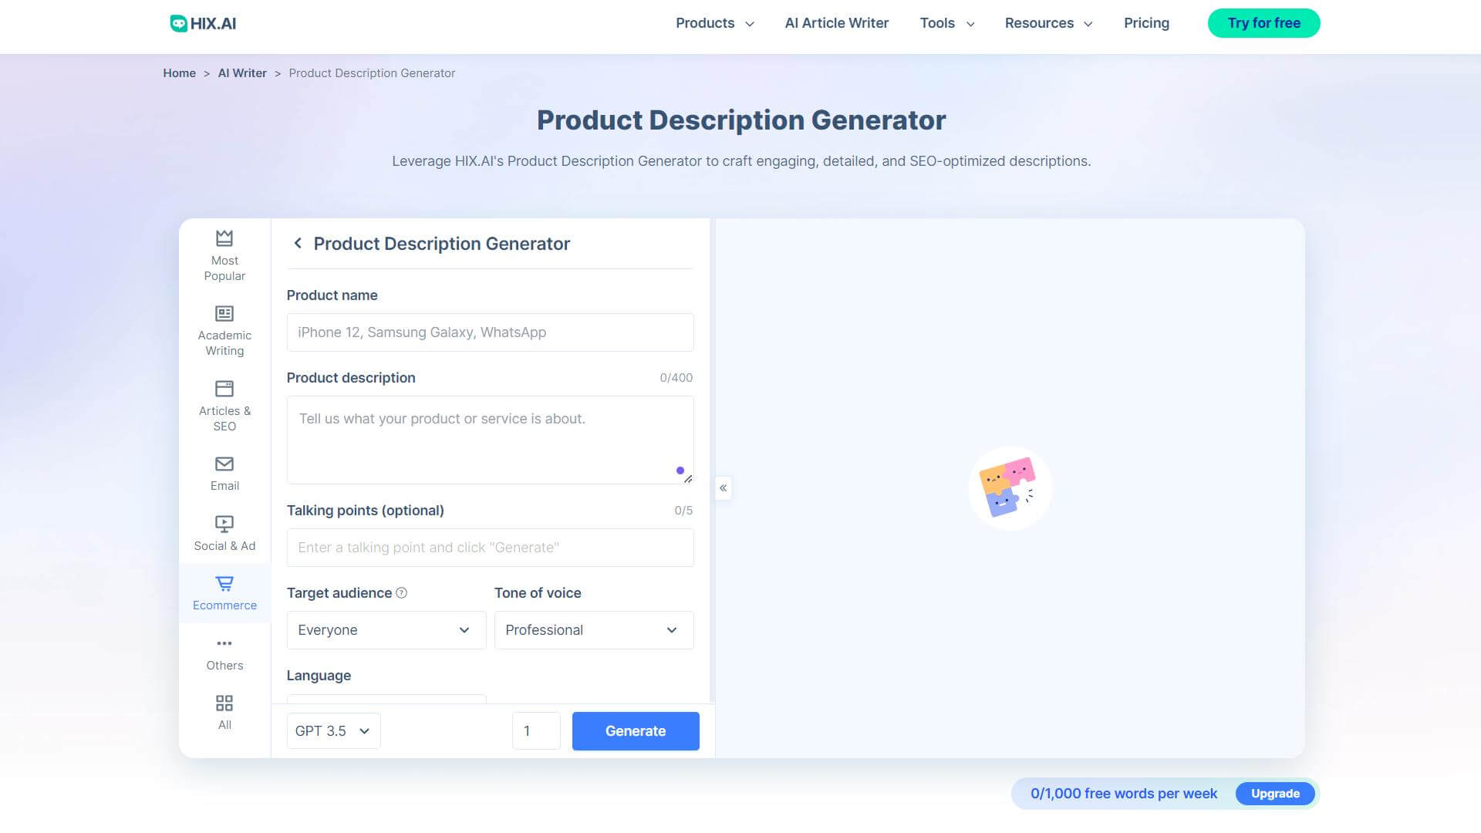Click the collapse panel chevron button
Screen dimensions: 1481x833
tap(722, 488)
